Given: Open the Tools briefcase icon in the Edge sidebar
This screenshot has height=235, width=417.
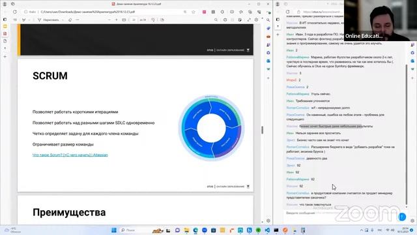Looking at the screenshot, I should pos(268,37).
